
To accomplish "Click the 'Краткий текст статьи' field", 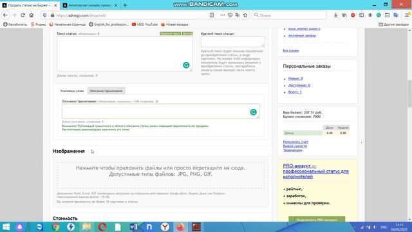I will tap(233, 41).
